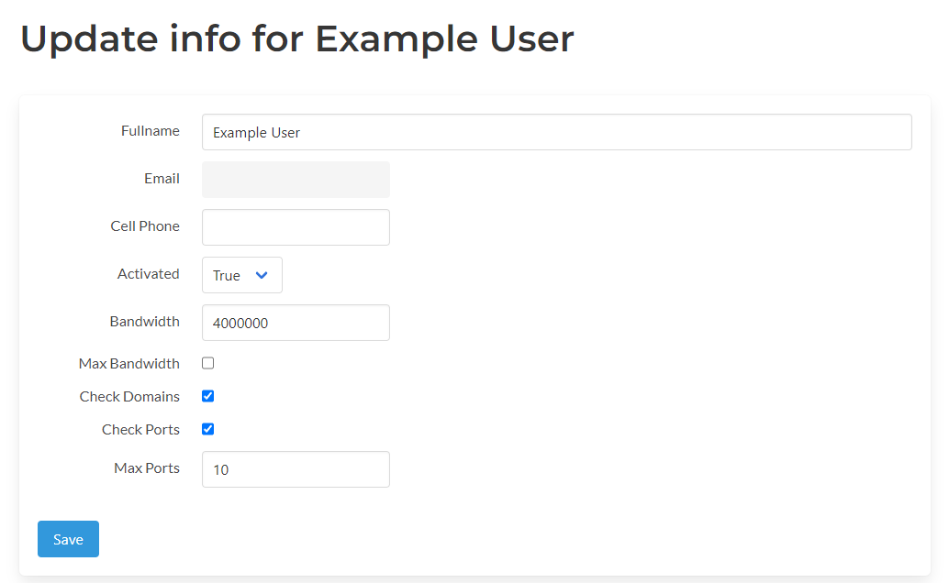This screenshot has height=583, width=949.
Task: Click the Max Bandwidth label
Action: (129, 363)
